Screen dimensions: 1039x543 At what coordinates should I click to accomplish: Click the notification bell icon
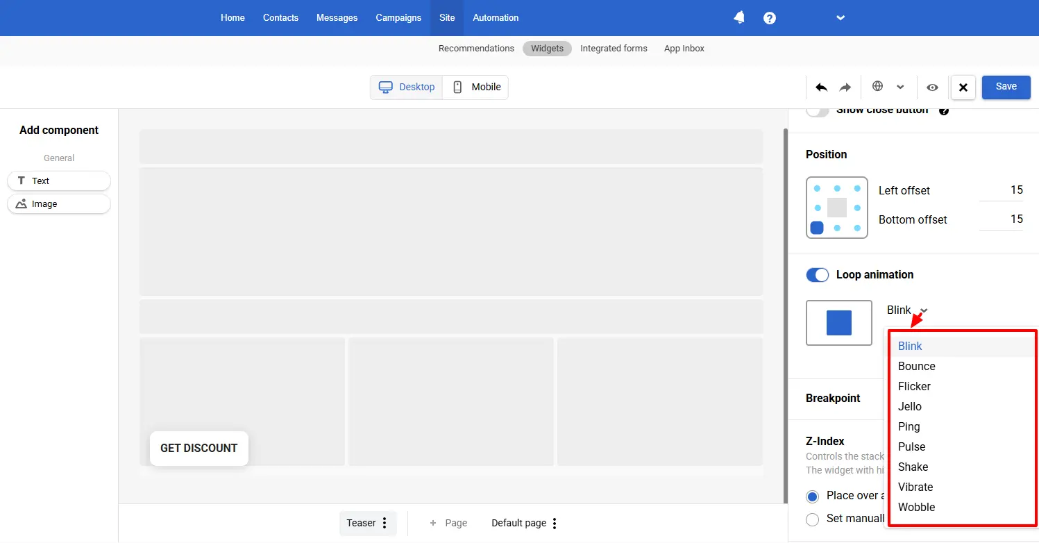(x=739, y=18)
